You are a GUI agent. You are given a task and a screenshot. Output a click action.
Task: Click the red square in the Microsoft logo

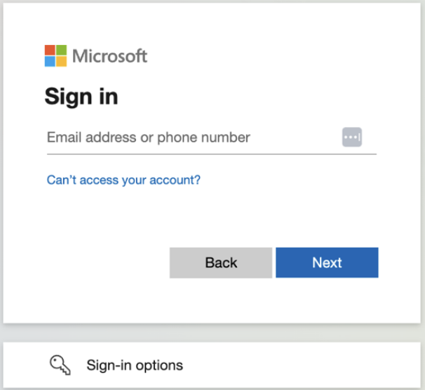coord(50,51)
